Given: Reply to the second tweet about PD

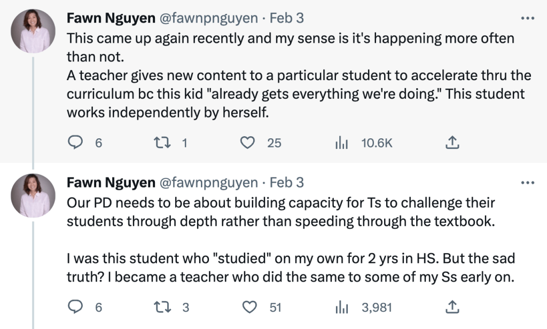Looking at the screenshot, I should pyautogui.click(x=74, y=307).
